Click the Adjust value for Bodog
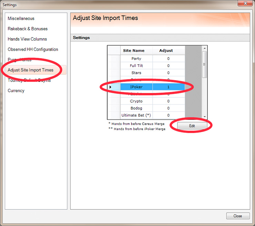The height and width of the screenshot is (226, 255). 169,108
